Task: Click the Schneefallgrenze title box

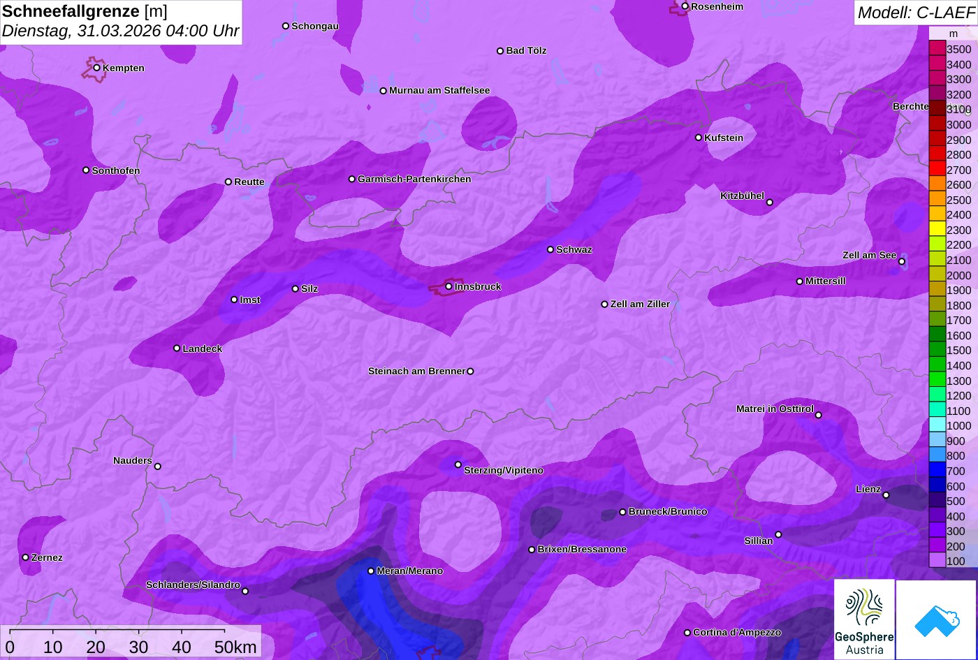Action: click(x=121, y=22)
